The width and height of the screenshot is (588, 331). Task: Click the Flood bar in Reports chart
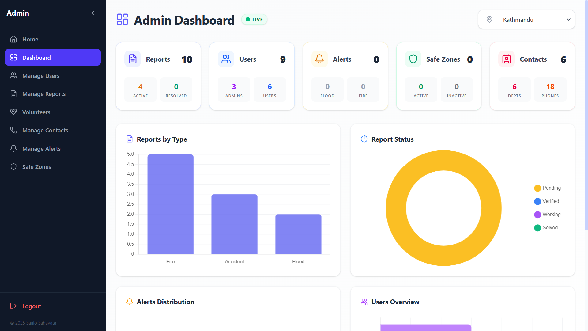pyautogui.click(x=298, y=234)
